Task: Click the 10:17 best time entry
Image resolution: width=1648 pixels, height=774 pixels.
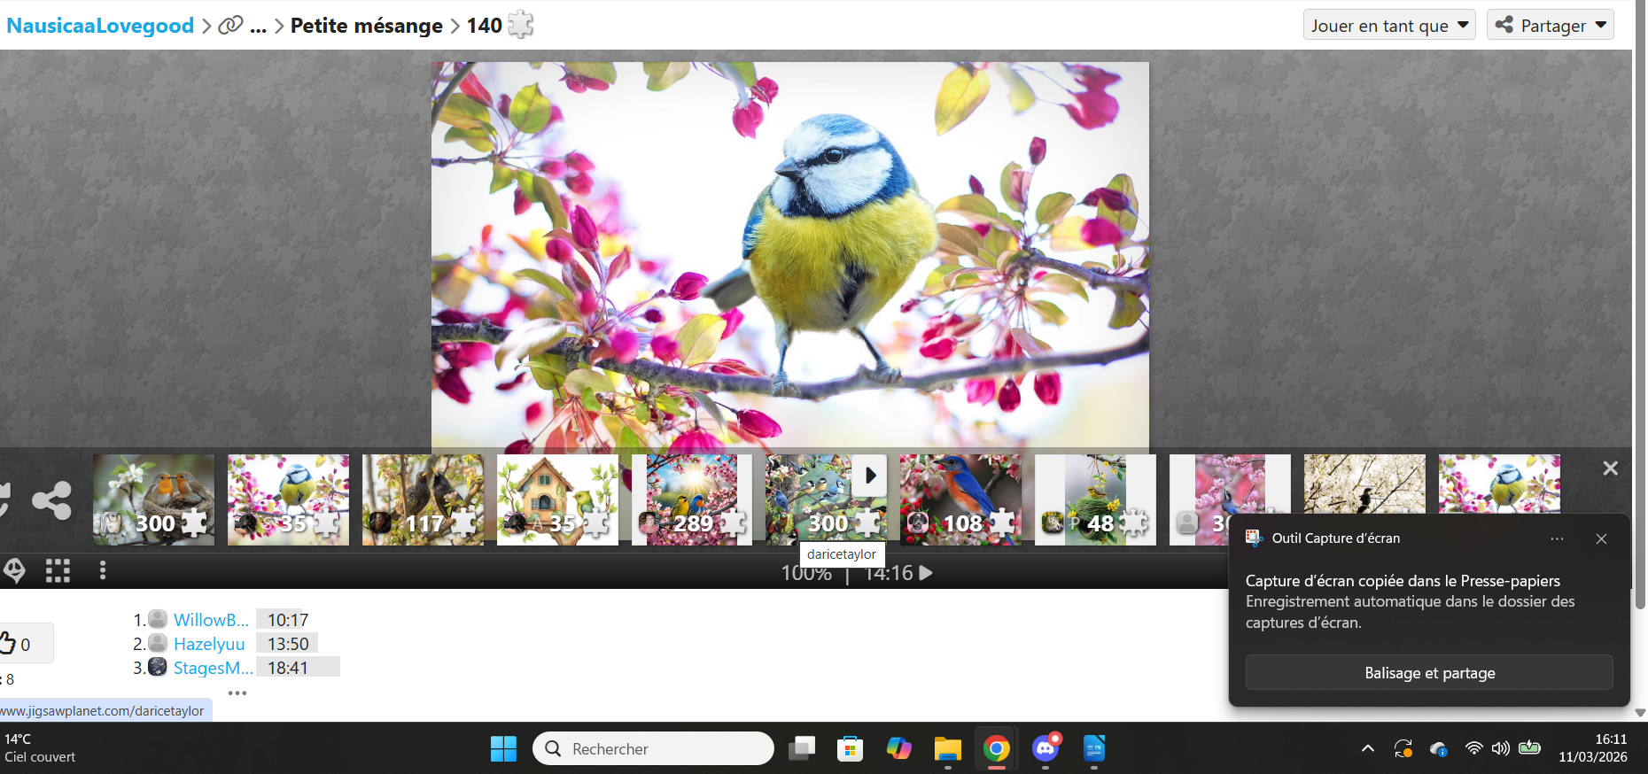Action: coord(288,620)
